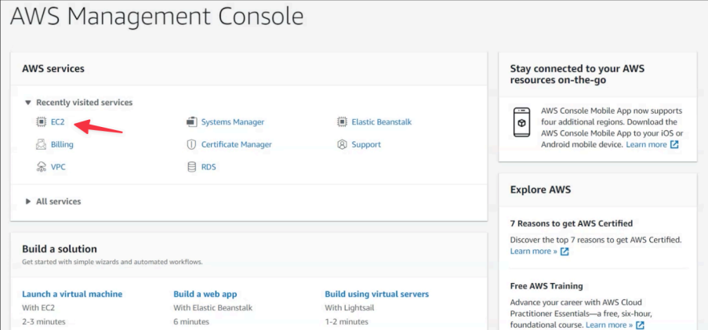Click Build a web app link
This screenshot has width=708, height=330.
(x=205, y=294)
